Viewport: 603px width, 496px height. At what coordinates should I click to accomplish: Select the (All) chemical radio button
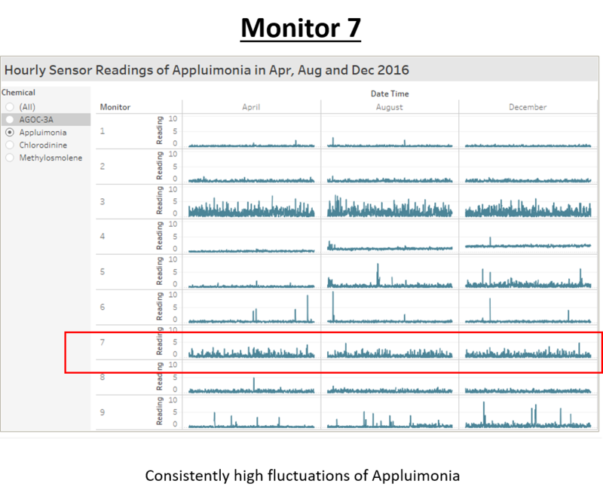[x=10, y=107]
